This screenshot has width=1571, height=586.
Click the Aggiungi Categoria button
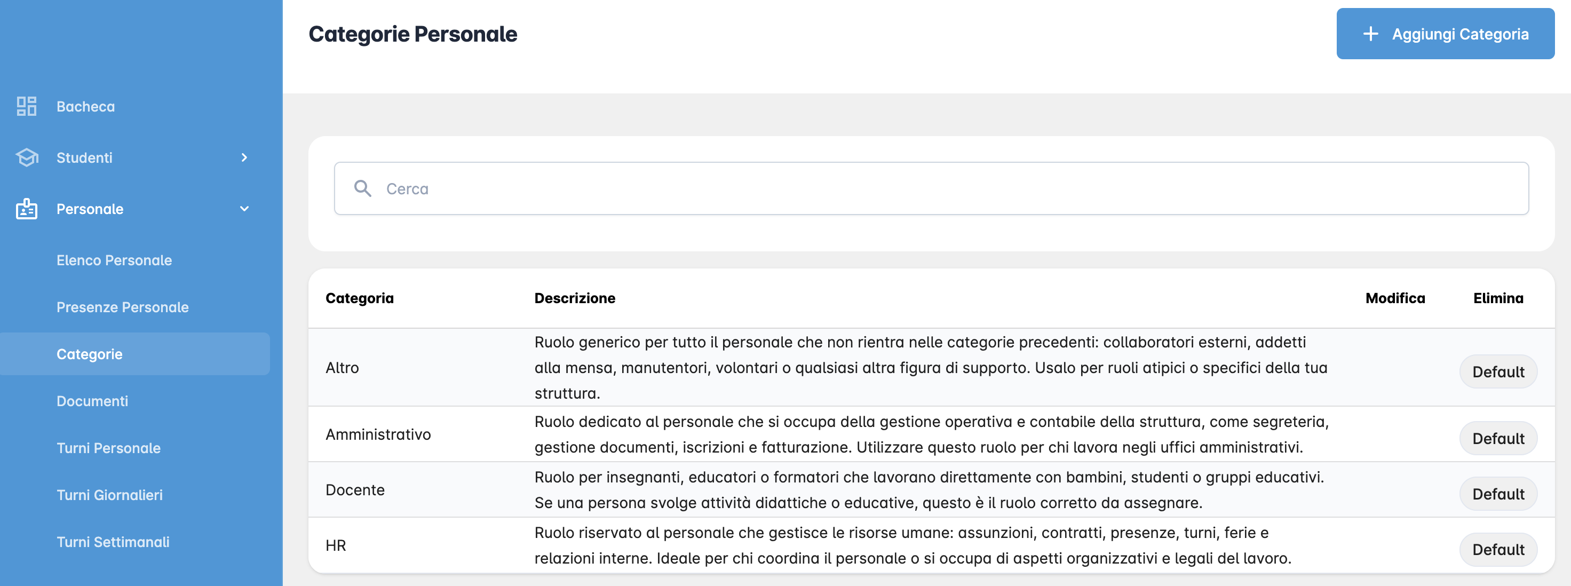(1444, 34)
